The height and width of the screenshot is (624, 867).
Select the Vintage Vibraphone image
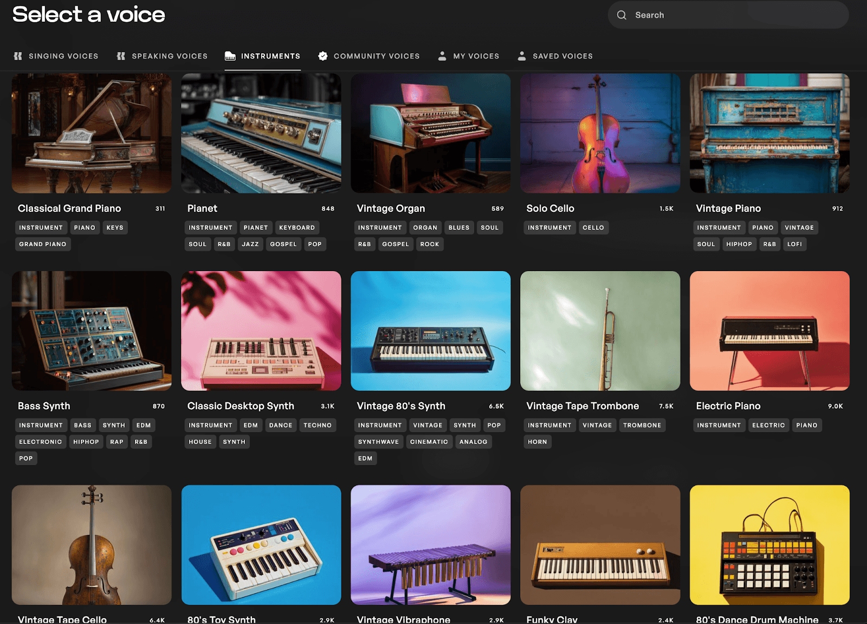[430, 545]
